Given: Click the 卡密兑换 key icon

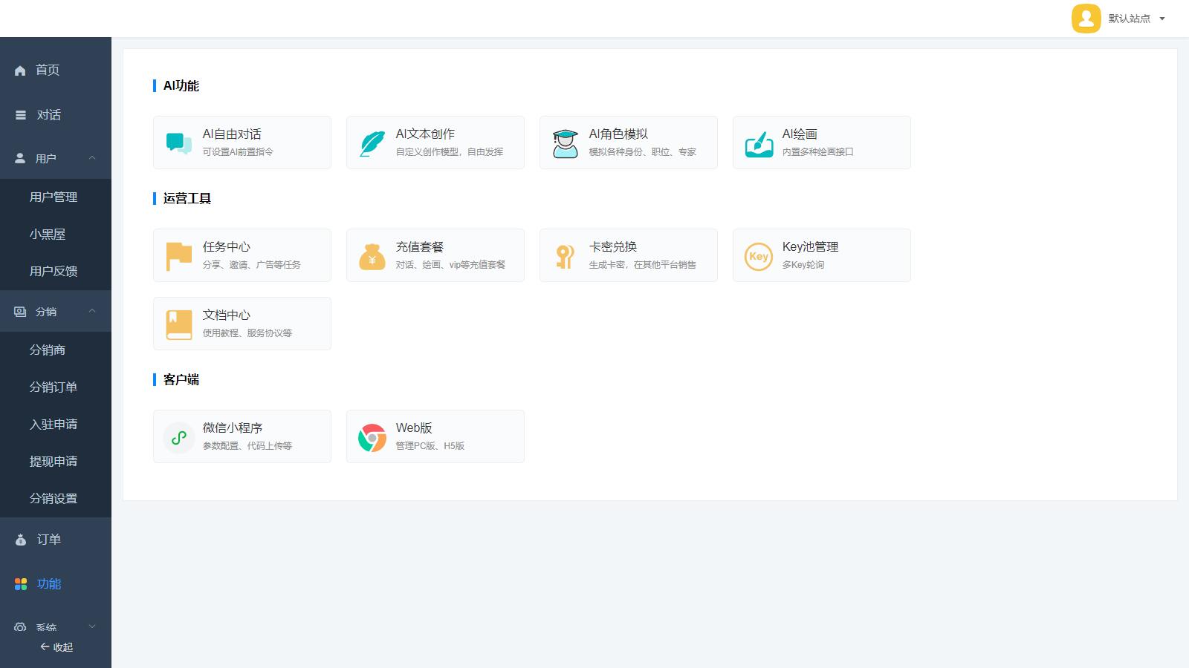Looking at the screenshot, I should tap(566, 256).
